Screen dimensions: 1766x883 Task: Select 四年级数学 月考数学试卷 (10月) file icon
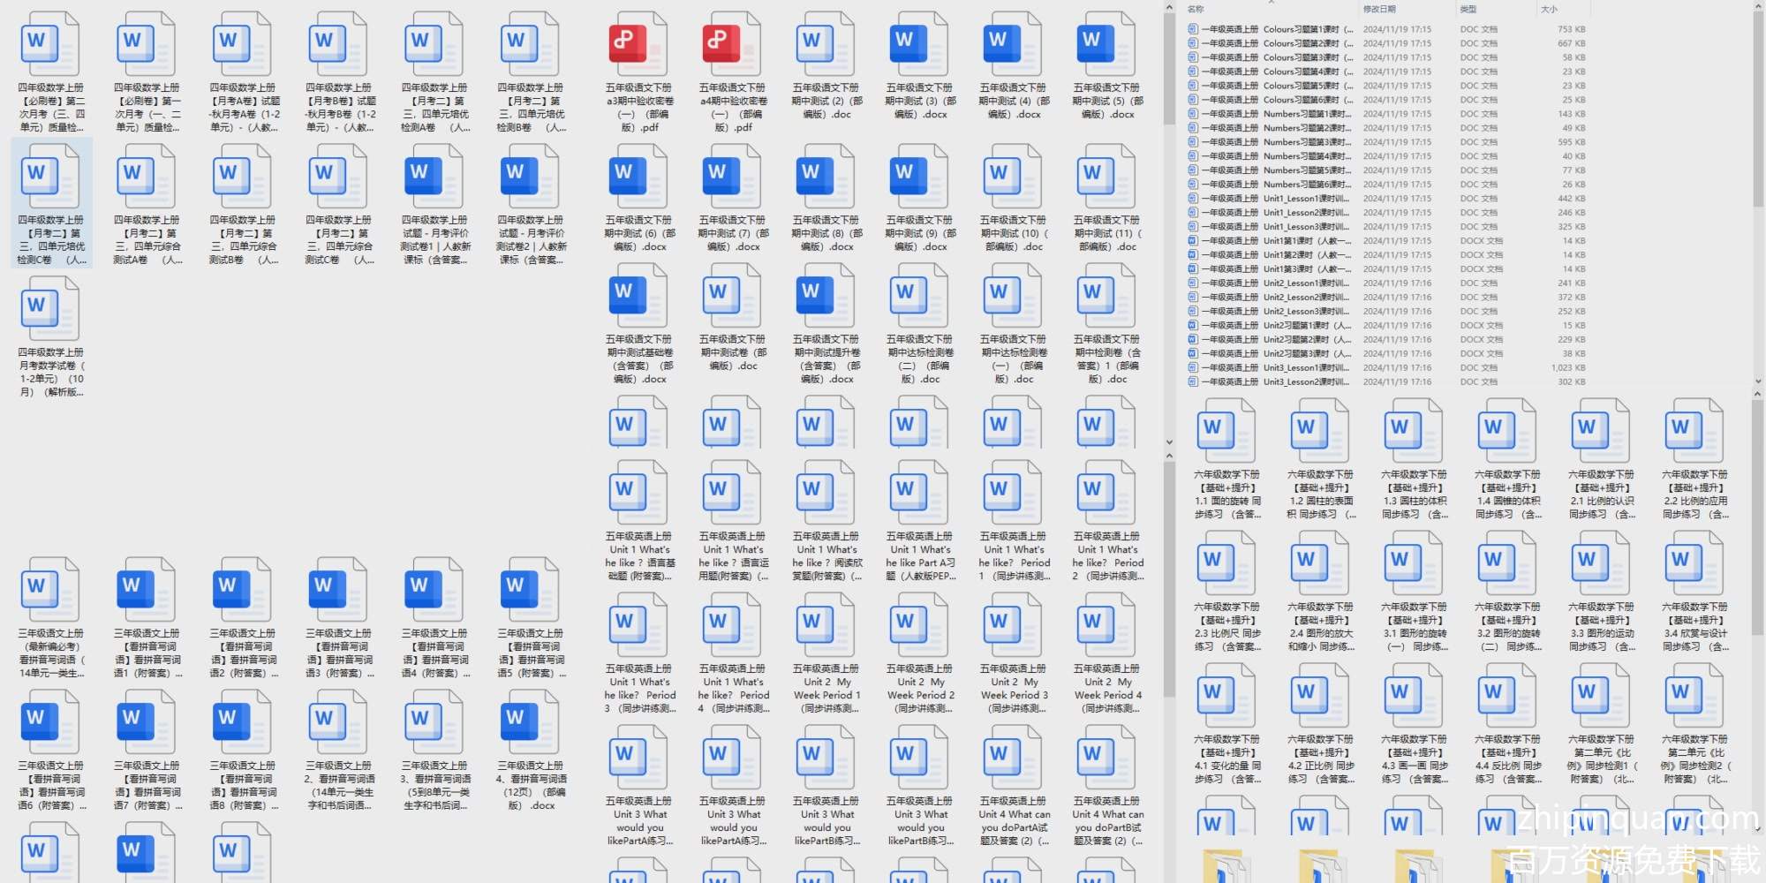pos(51,308)
